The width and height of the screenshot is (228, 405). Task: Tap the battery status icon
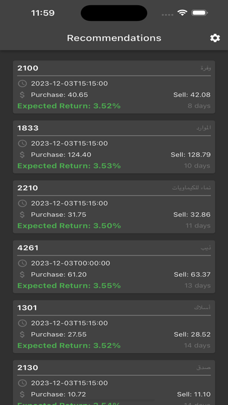click(x=199, y=13)
